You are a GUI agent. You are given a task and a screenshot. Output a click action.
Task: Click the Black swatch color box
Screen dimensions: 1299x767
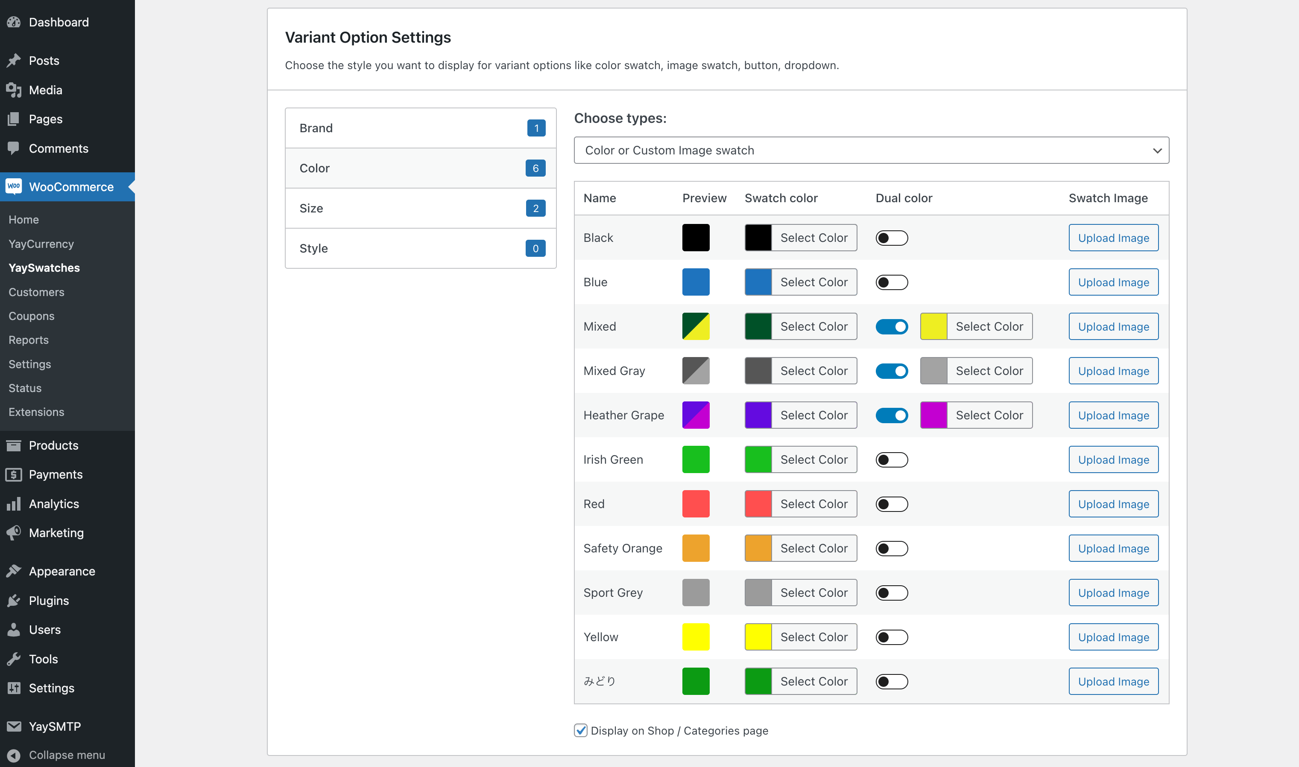point(758,238)
